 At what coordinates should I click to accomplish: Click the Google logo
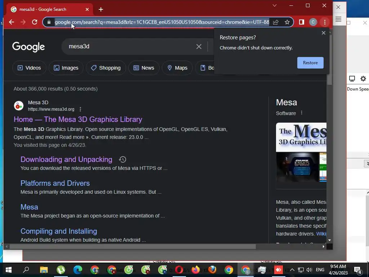point(28,47)
